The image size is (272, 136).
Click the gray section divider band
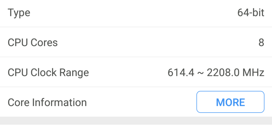click(136, 120)
